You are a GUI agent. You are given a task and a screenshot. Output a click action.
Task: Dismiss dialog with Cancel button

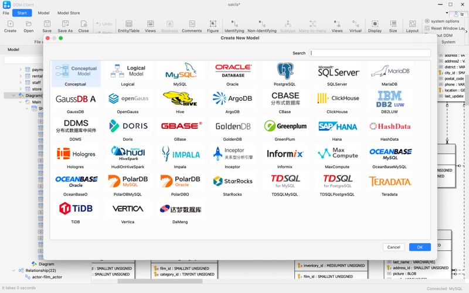(393, 247)
